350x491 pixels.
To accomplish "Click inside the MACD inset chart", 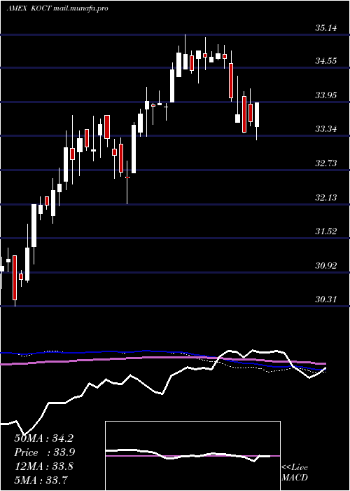I will click(192, 456).
